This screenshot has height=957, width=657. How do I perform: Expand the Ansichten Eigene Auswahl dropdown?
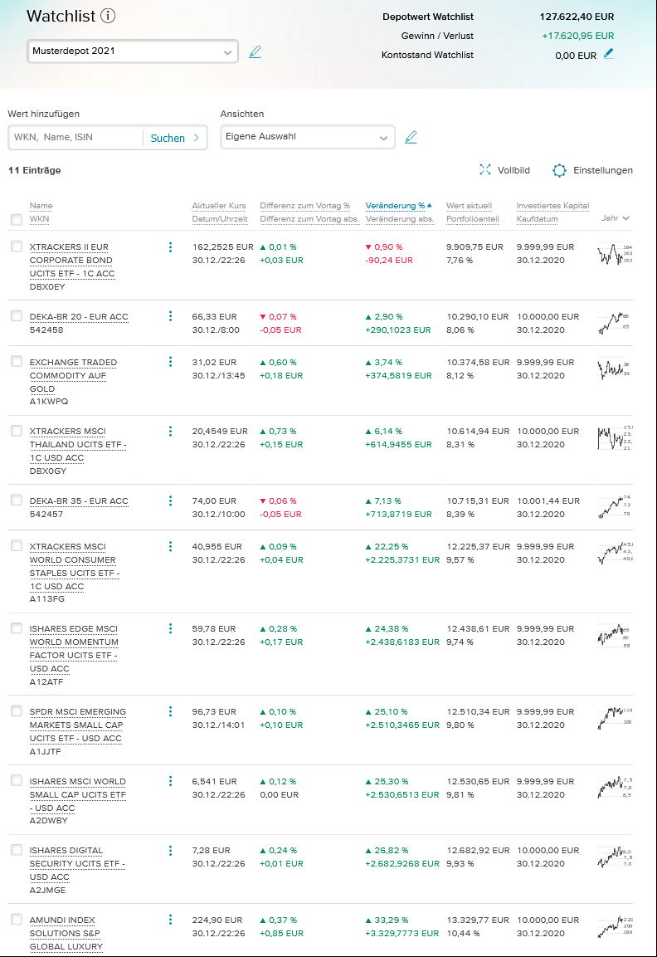click(x=307, y=137)
